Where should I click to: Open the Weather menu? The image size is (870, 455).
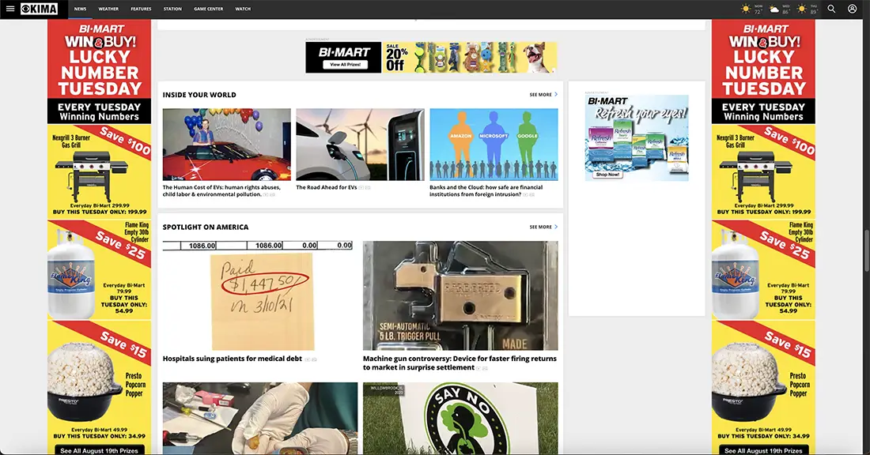click(108, 9)
